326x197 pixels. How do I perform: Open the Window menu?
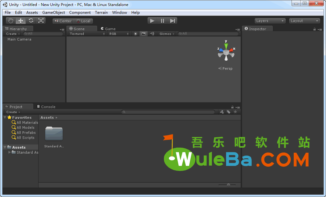click(x=119, y=13)
